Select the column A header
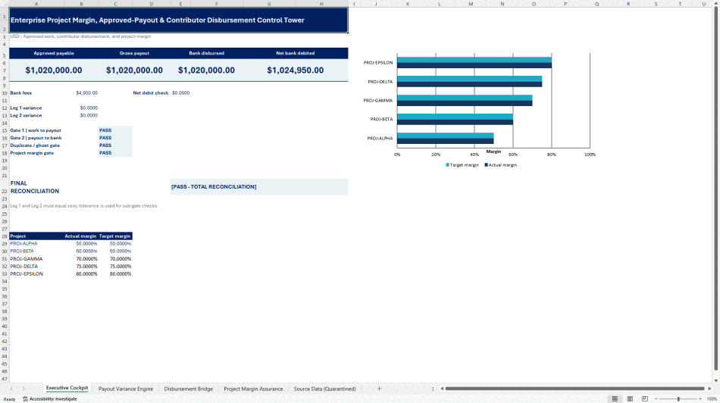The height and width of the screenshot is (403, 720). (x=36, y=4)
